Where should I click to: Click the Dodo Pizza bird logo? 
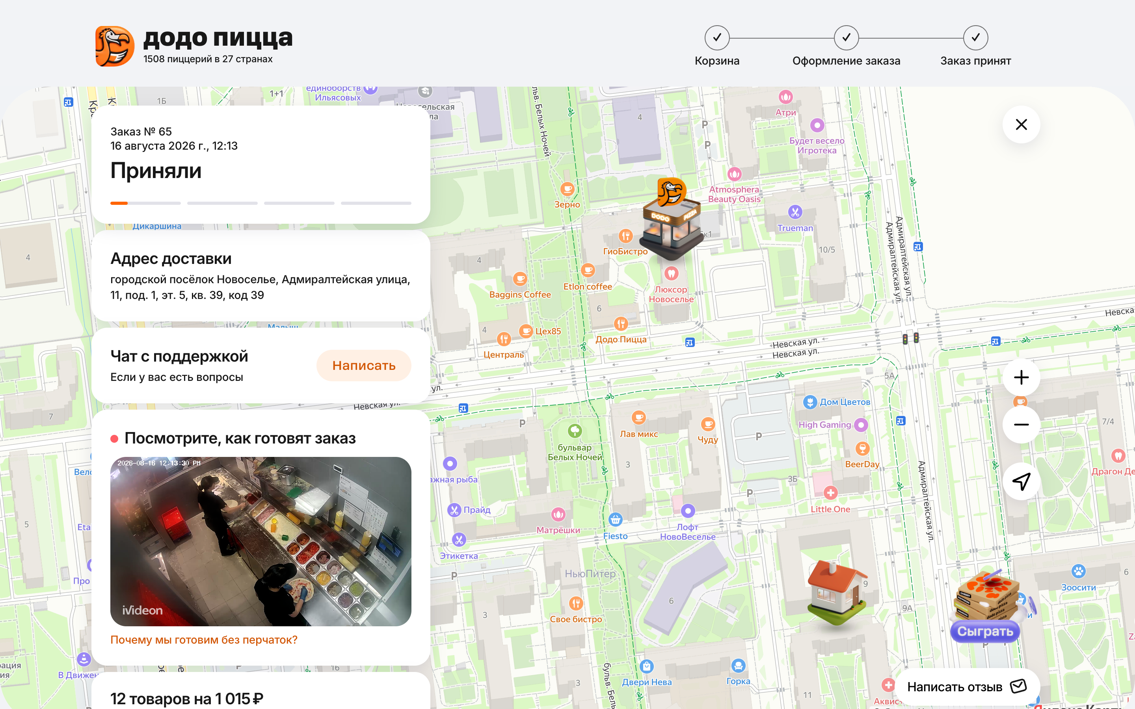[x=115, y=46]
